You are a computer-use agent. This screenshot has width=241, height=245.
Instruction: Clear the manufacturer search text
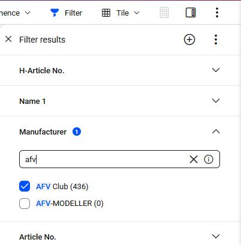(194, 159)
